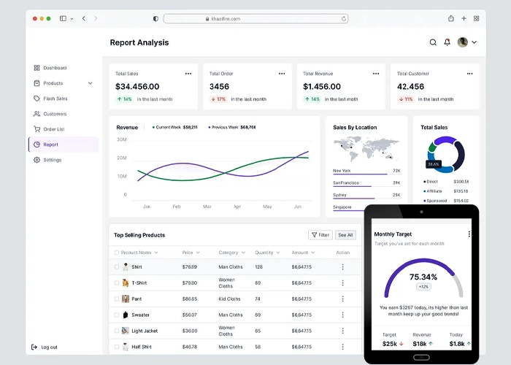
Task: Open the action menu for the Pant row
Action: tap(343, 299)
